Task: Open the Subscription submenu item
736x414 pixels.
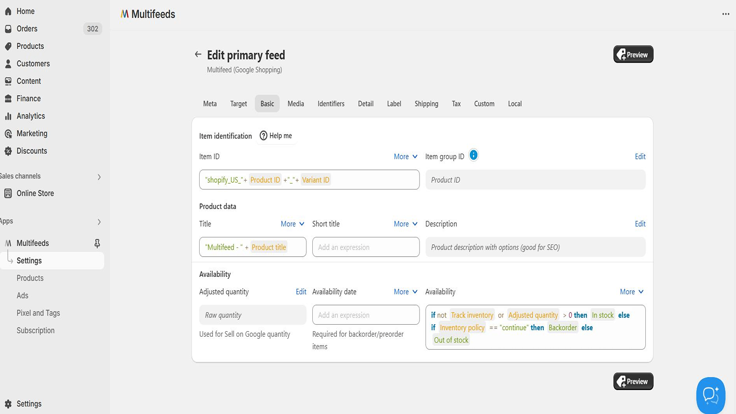Action: pyautogui.click(x=35, y=330)
